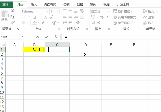
Task: Switch to the 开发工具 tab
Action: [123, 5]
